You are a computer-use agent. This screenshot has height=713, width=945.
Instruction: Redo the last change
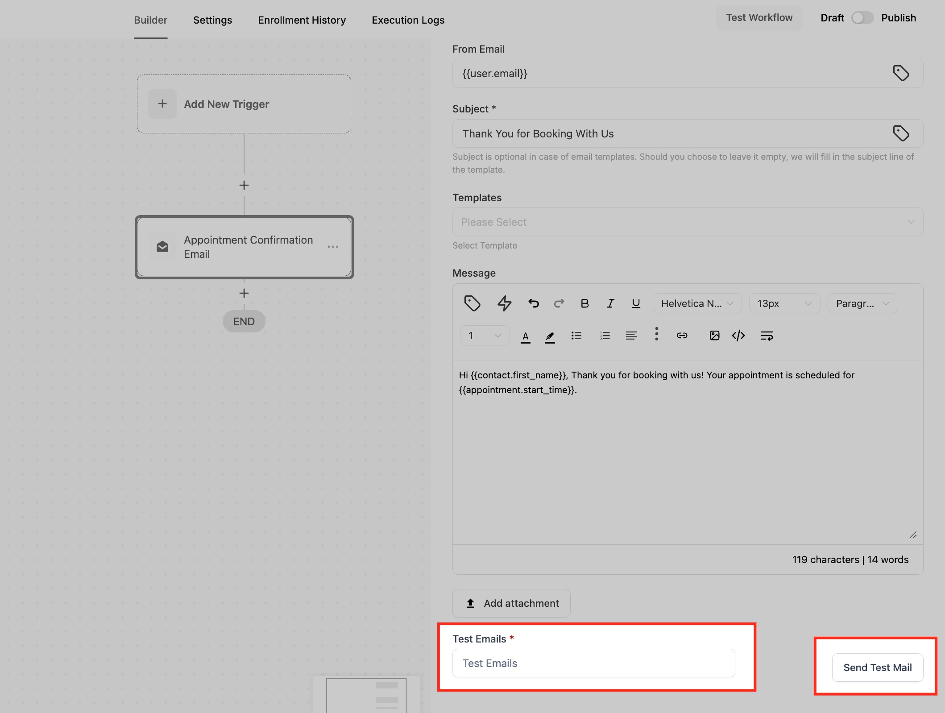559,303
